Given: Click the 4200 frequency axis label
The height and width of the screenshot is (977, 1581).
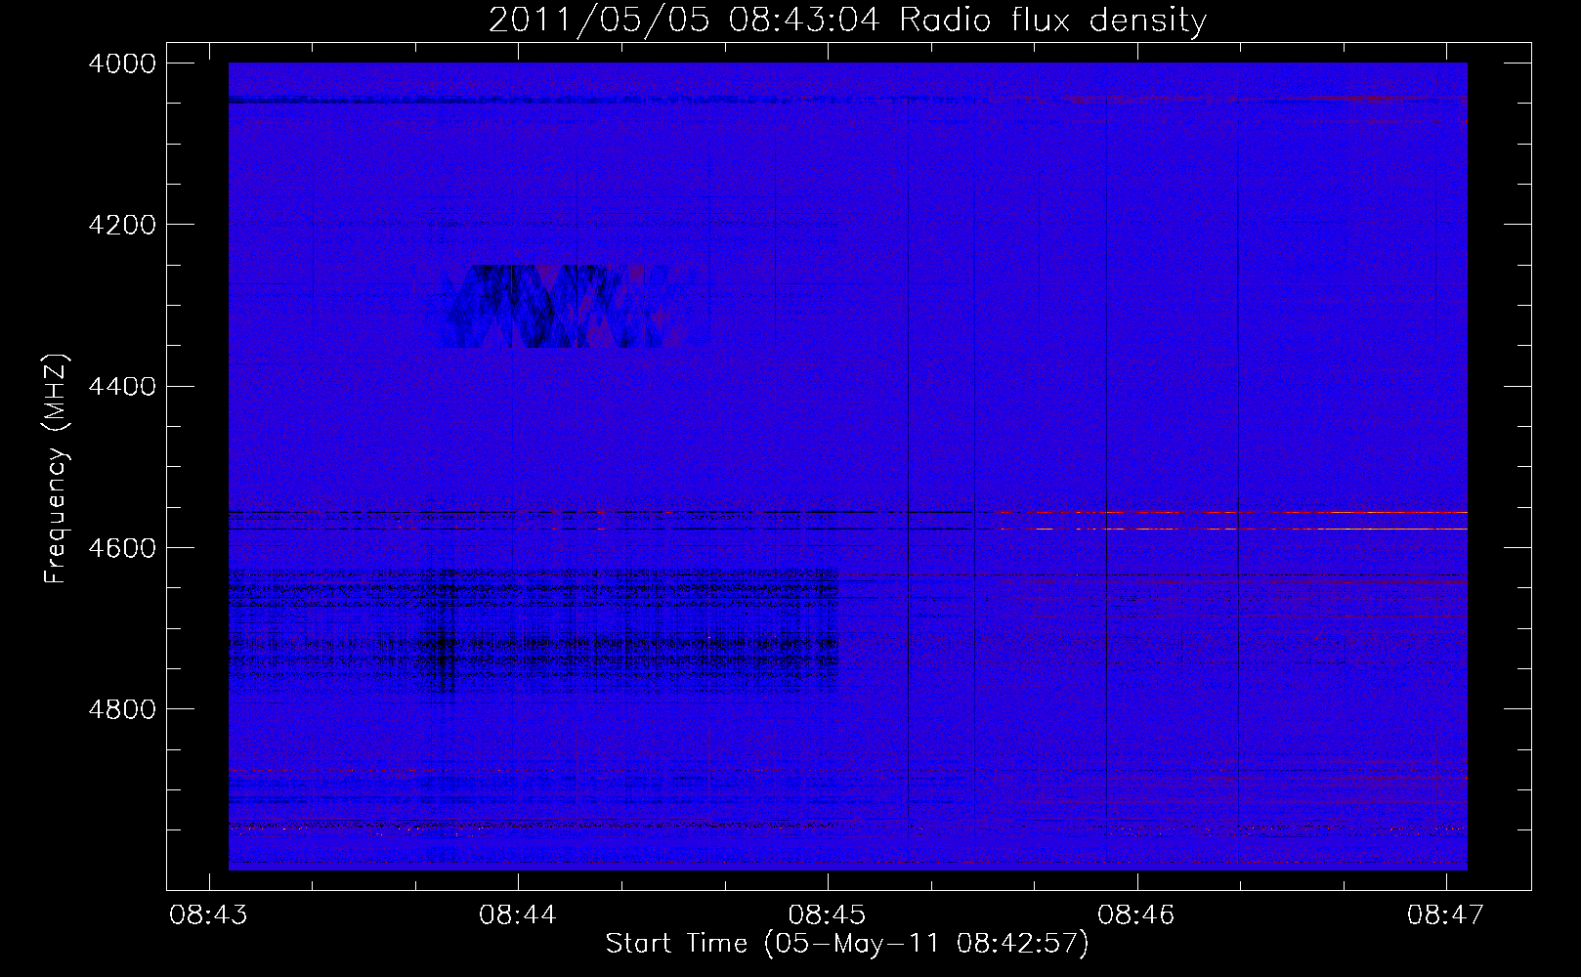Looking at the screenshot, I should point(122,225).
